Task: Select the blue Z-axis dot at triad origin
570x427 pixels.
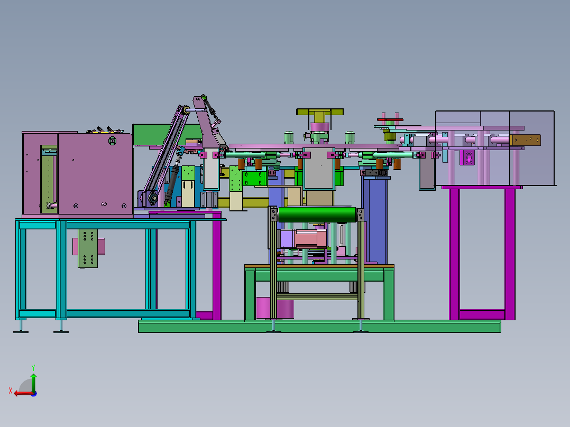Action: point(34,393)
